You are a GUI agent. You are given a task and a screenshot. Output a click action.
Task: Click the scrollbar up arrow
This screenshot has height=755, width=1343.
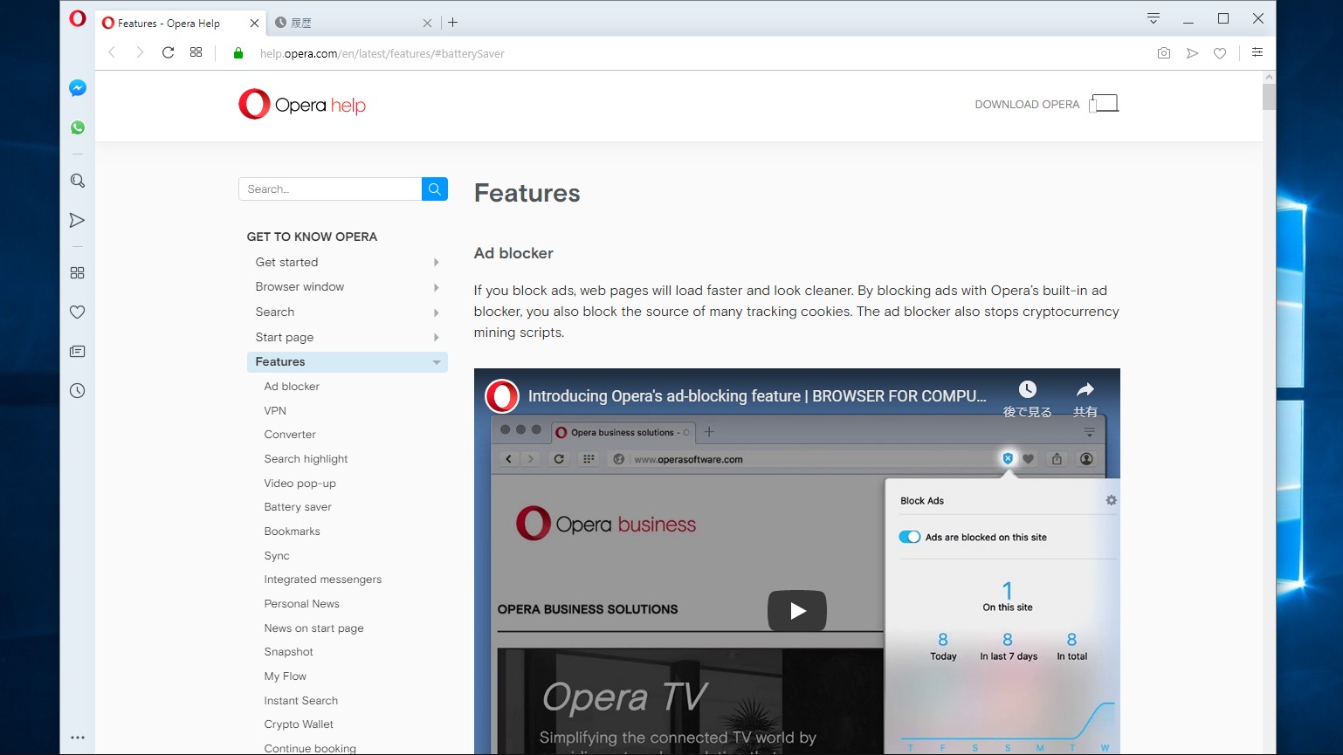[x=1269, y=77]
